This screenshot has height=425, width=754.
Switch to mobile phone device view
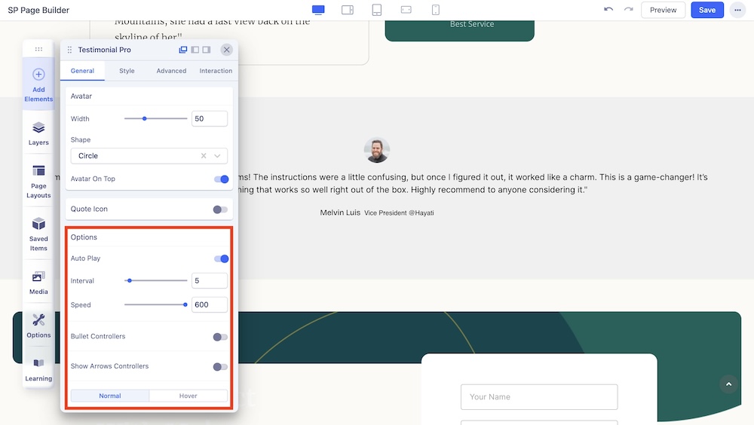[436, 10]
